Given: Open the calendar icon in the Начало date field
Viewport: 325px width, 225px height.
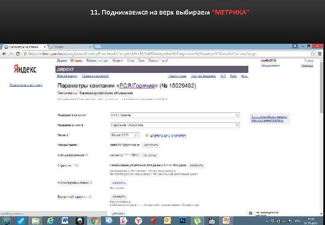Looking at the screenshot, I should coord(136,135).
